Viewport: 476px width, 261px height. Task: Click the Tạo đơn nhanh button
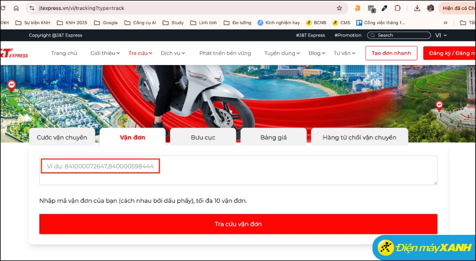click(x=391, y=53)
